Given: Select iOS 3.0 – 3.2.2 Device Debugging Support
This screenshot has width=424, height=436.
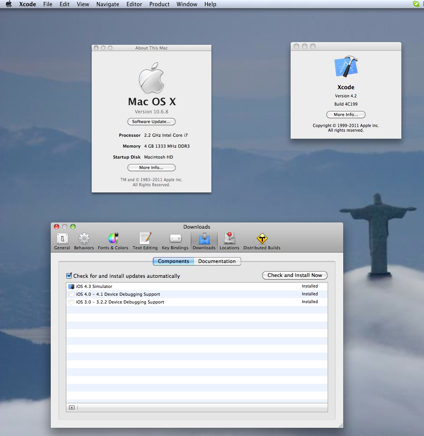Looking at the screenshot, I should point(120,302).
